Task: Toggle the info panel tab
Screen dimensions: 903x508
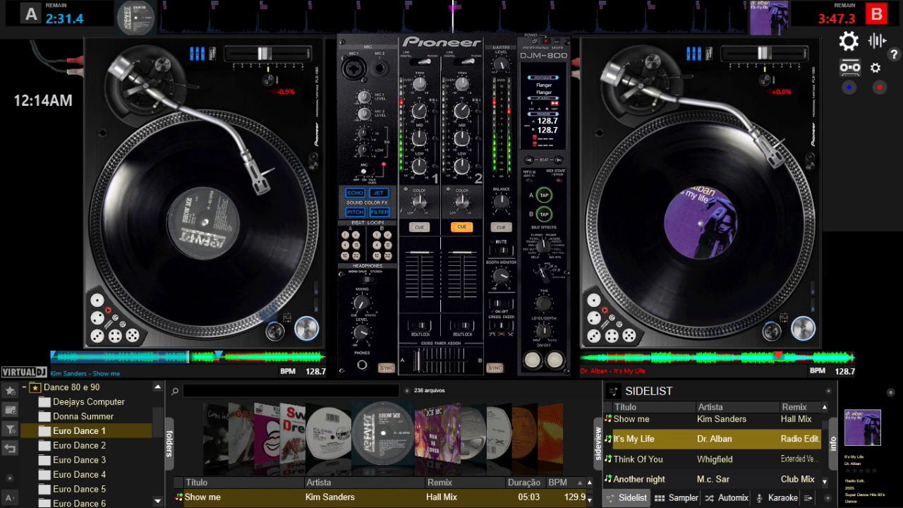Action: point(833,443)
